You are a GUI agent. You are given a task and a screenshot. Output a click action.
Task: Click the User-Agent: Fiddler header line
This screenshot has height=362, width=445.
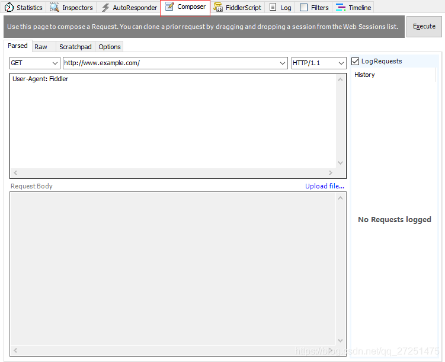pos(40,79)
